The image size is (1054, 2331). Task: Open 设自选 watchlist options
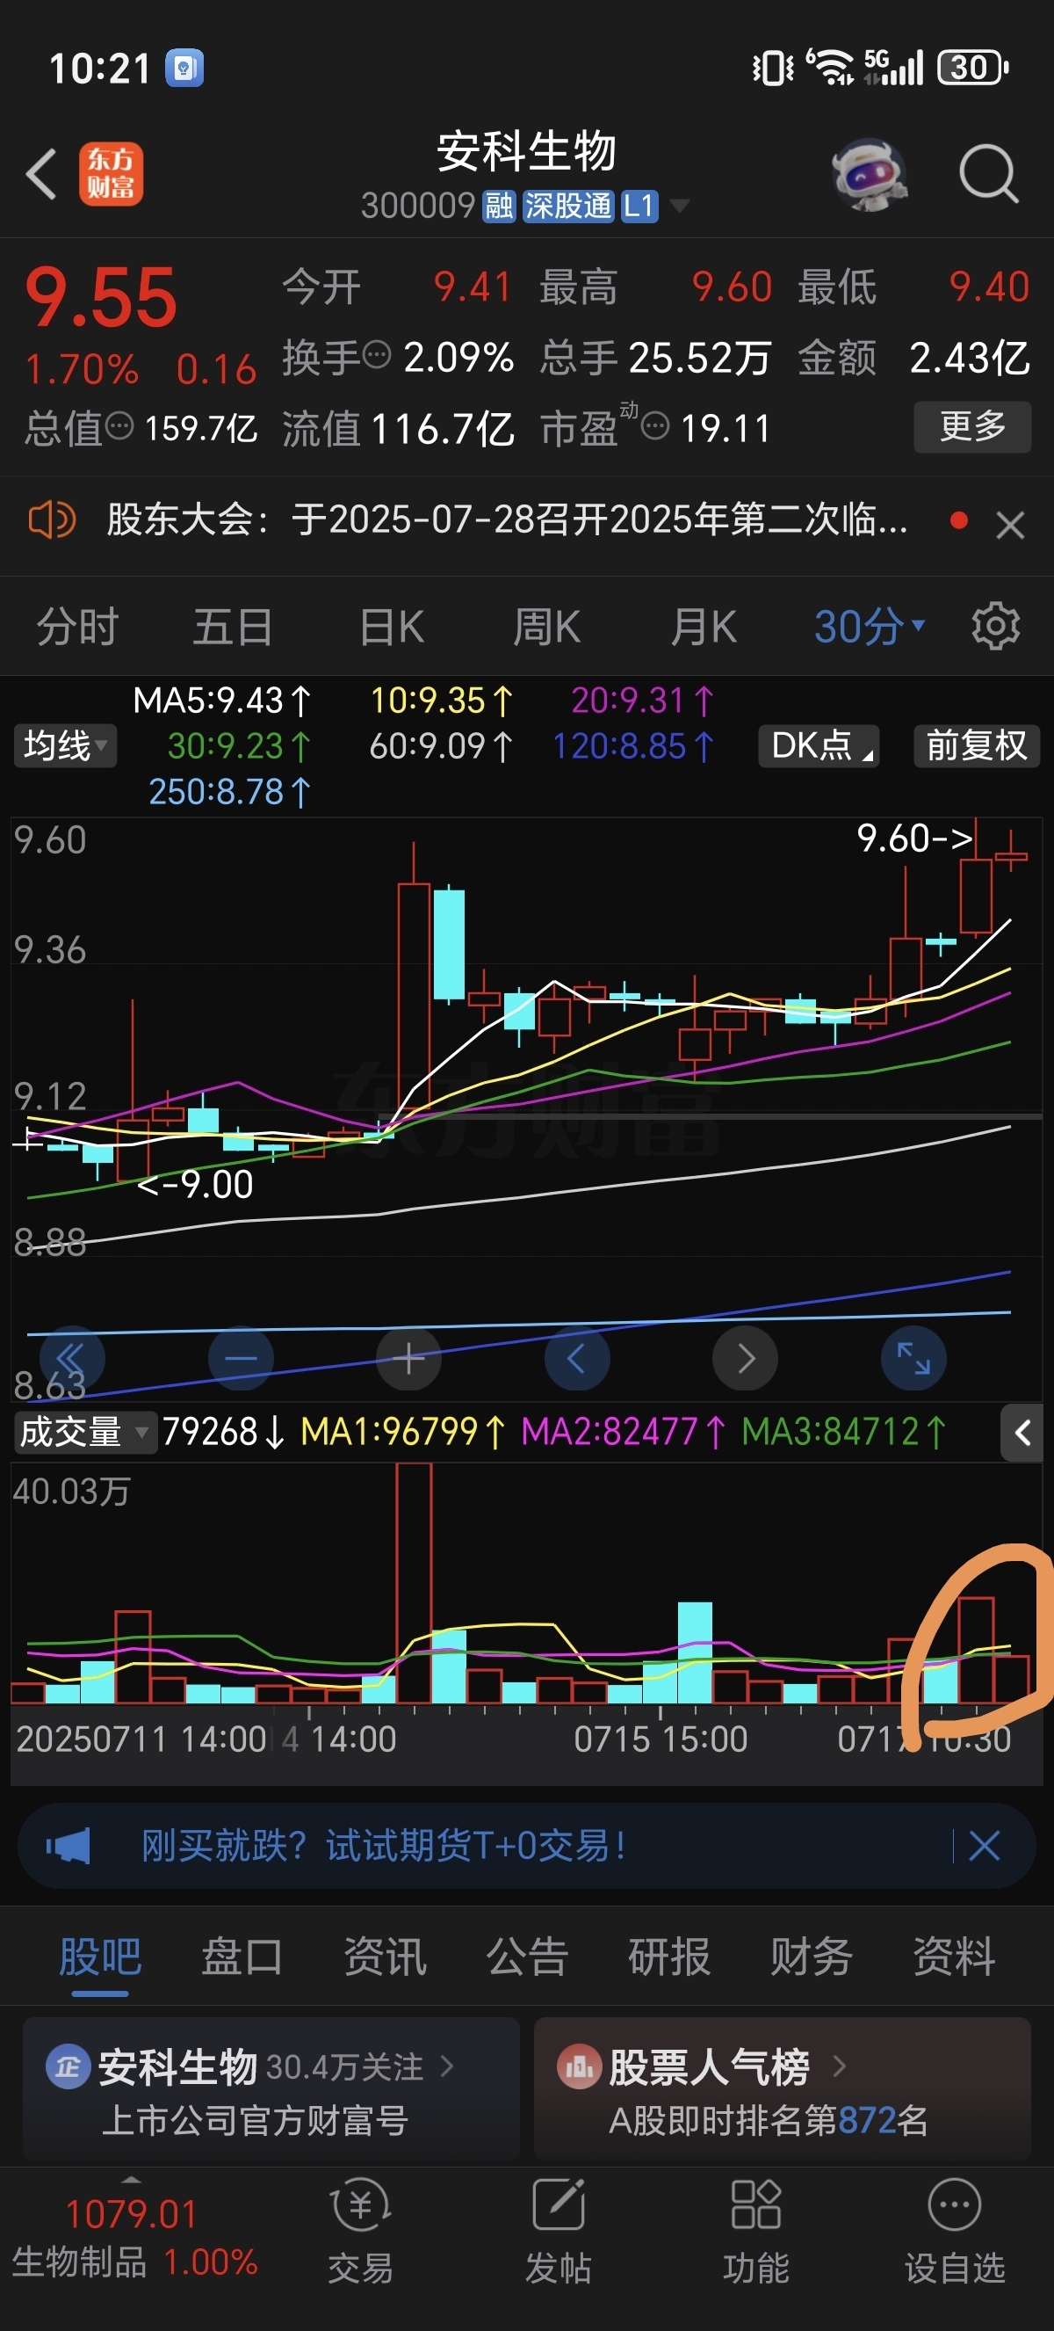(955, 2231)
